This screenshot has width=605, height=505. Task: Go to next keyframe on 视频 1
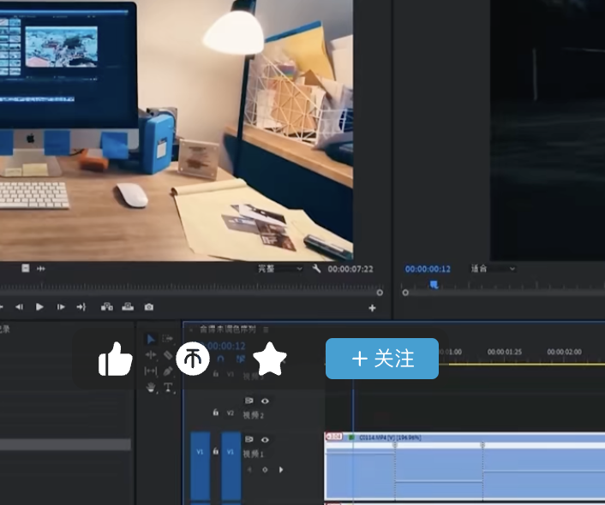tap(281, 470)
